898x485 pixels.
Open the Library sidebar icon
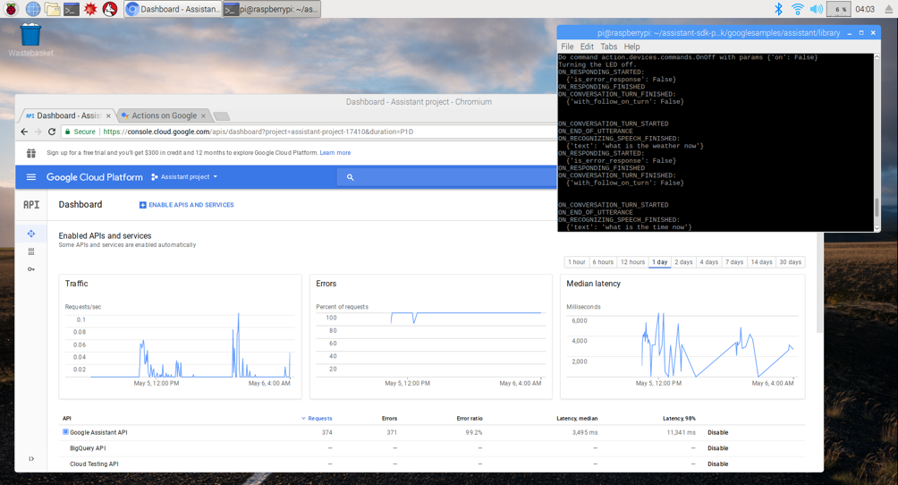tap(31, 251)
